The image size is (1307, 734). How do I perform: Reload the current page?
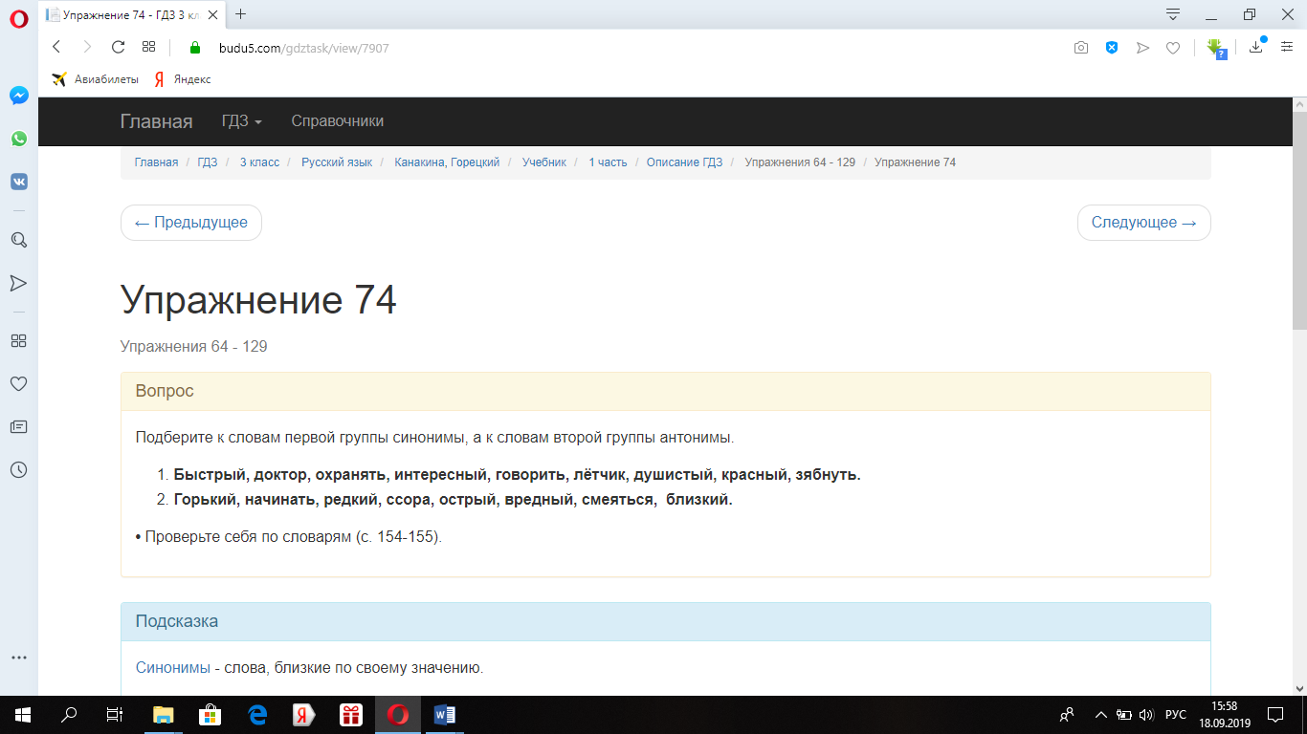[x=118, y=47]
